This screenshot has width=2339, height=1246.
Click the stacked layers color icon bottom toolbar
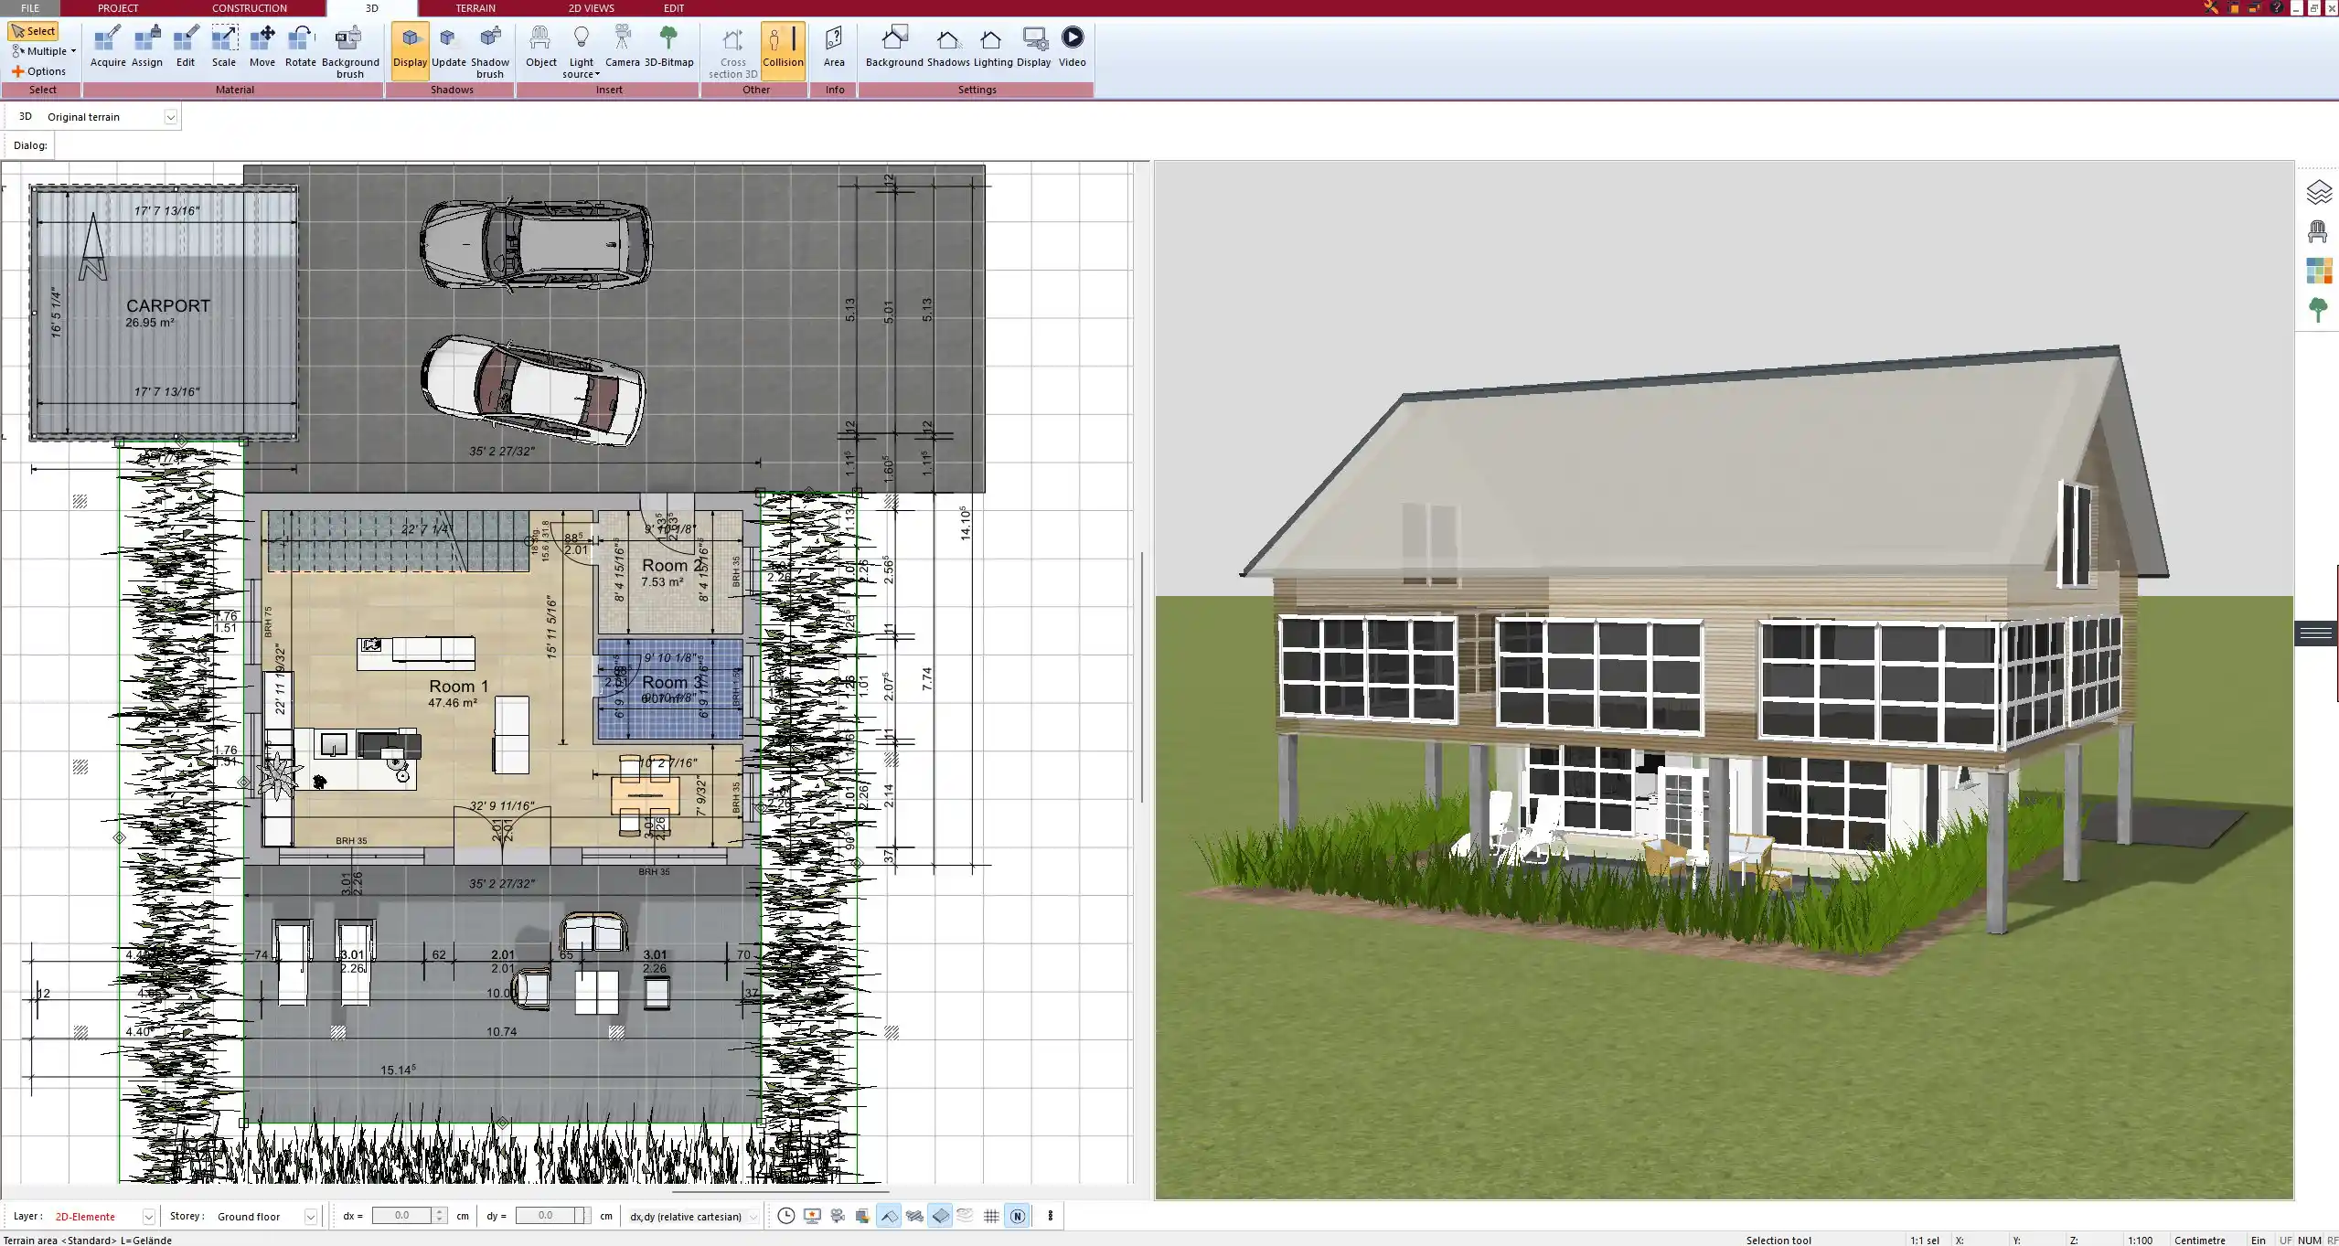862,1216
